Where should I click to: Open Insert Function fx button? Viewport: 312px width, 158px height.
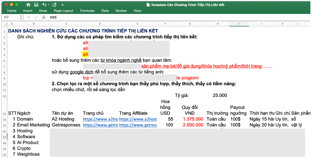point(44,17)
